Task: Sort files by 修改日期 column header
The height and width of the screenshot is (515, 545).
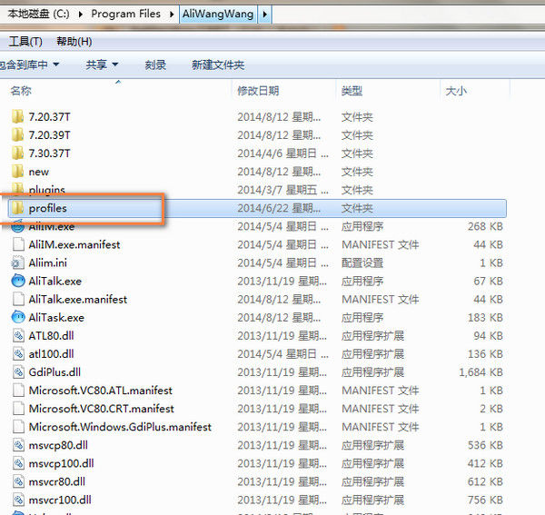Action: click(x=258, y=91)
